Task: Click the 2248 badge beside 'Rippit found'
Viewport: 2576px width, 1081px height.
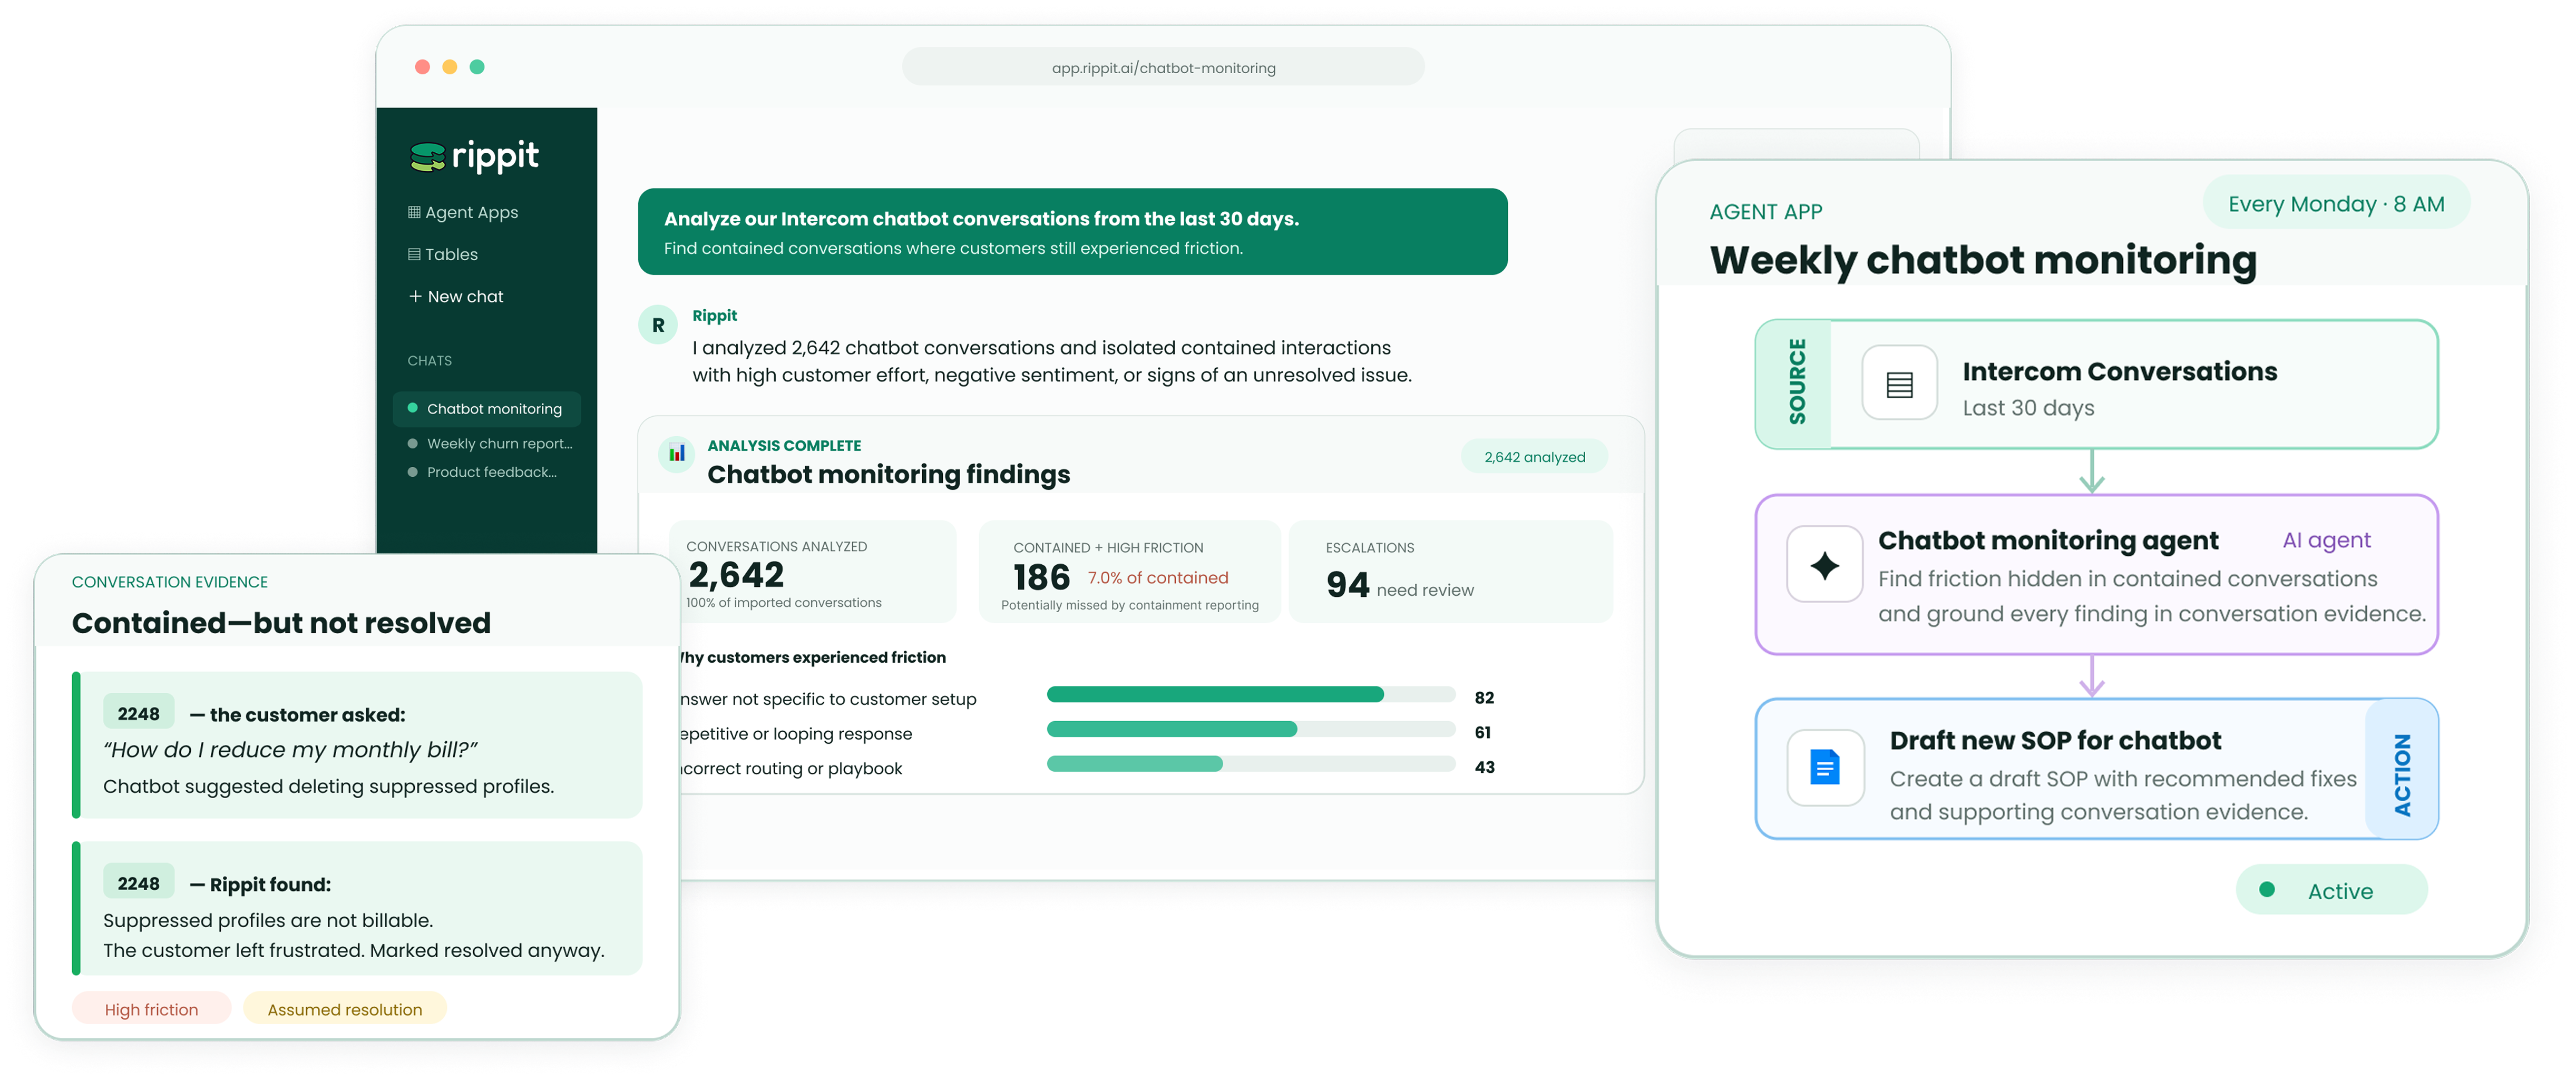Action: pos(138,883)
